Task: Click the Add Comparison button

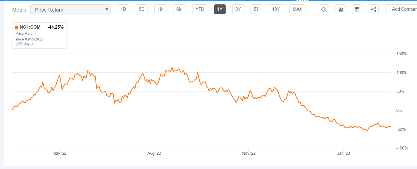Action: click(x=402, y=9)
